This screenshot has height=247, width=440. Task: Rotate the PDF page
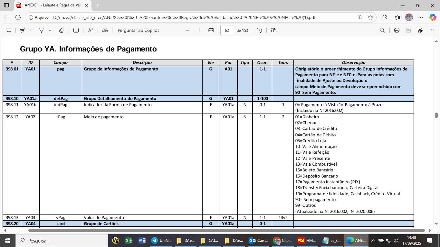tap(259, 30)
